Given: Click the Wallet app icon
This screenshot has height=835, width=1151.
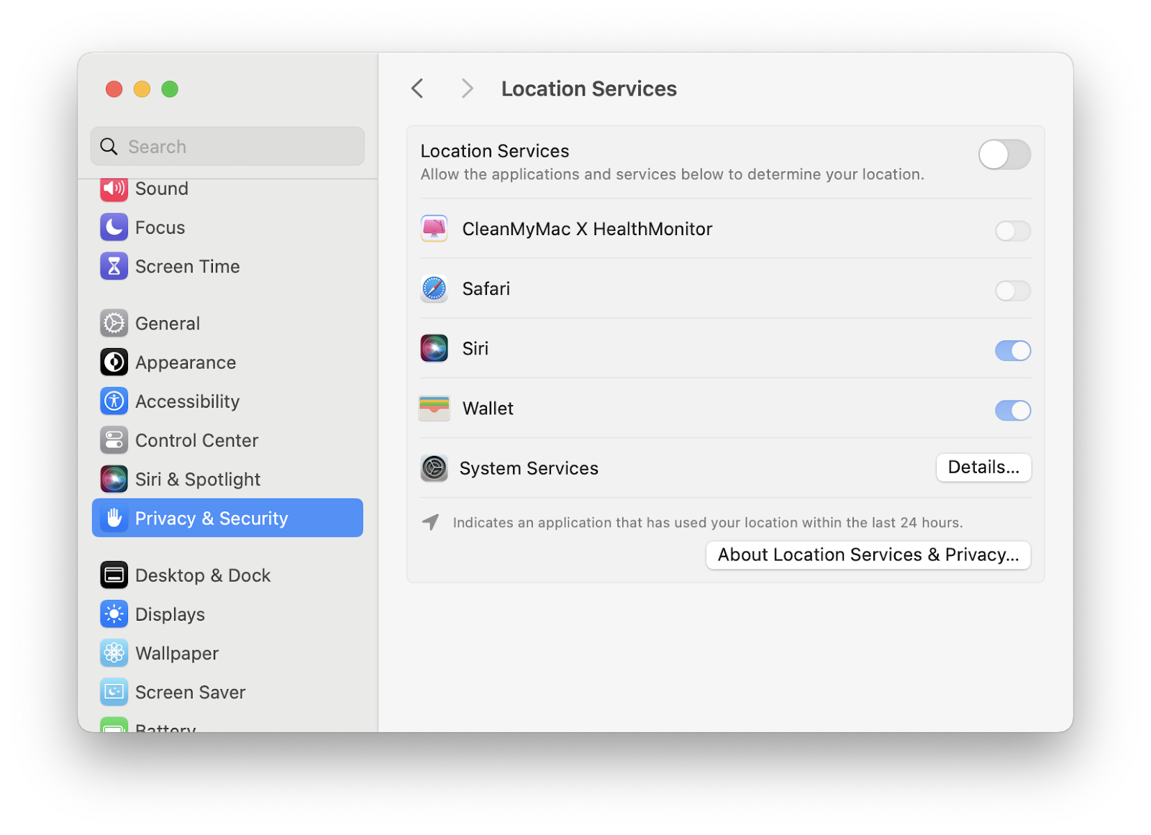Looking at the screenshot, I should (x=434, y=408).
